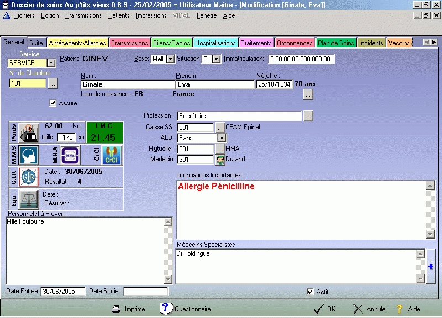Switch to the Incidents tab

pos(371,43)
